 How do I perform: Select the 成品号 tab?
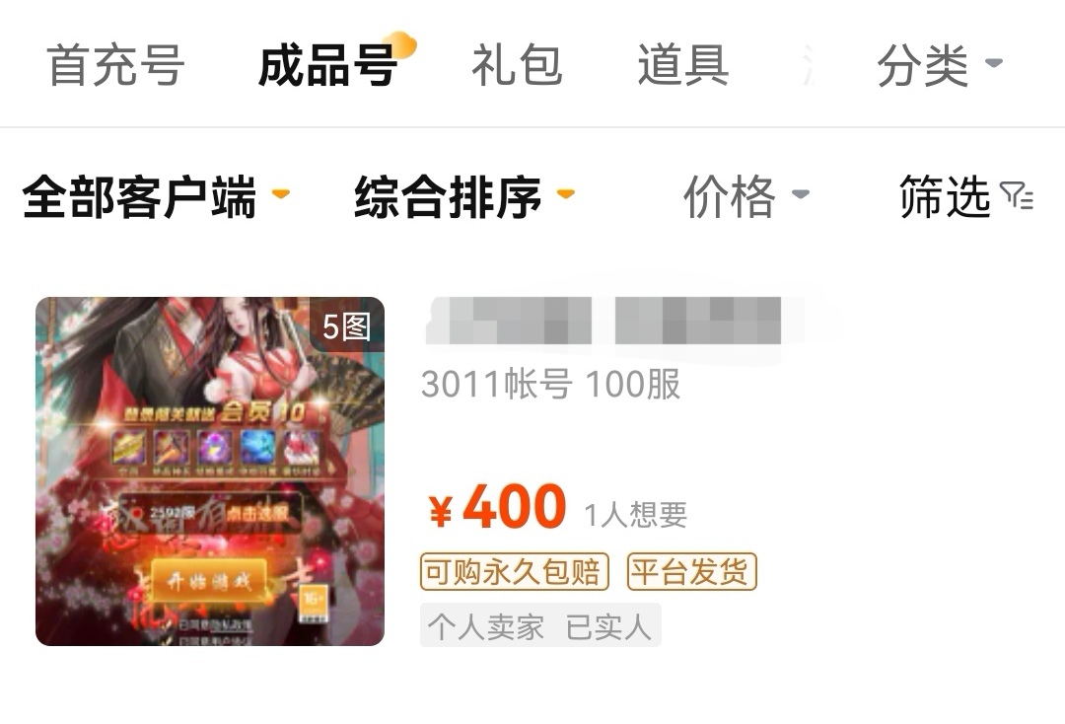(x=327, y=65)
